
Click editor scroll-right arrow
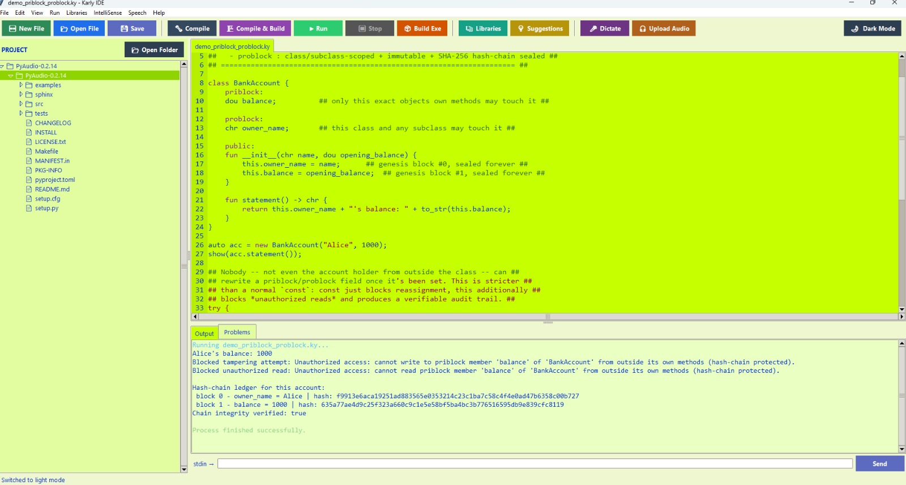point(901,317)
